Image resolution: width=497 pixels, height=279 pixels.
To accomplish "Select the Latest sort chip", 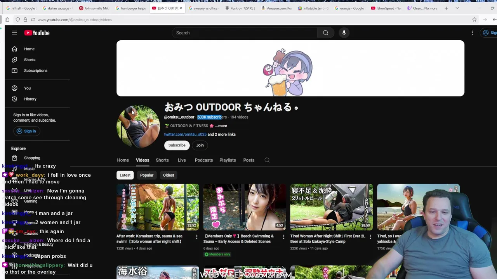I will coord(125,175).
